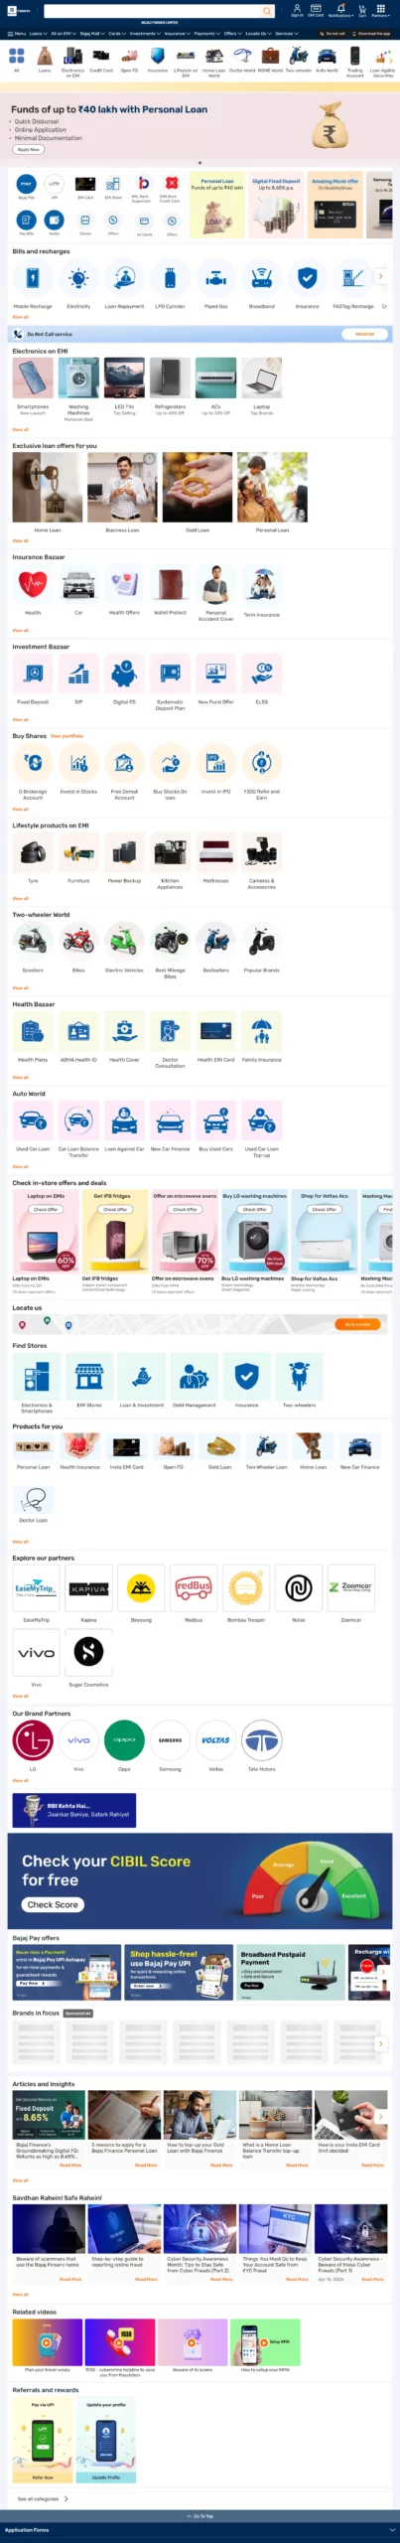This screenshot has height=2543, width=400.
Task: Click Apply Now on personal loan banner
Action: point(29,149)
